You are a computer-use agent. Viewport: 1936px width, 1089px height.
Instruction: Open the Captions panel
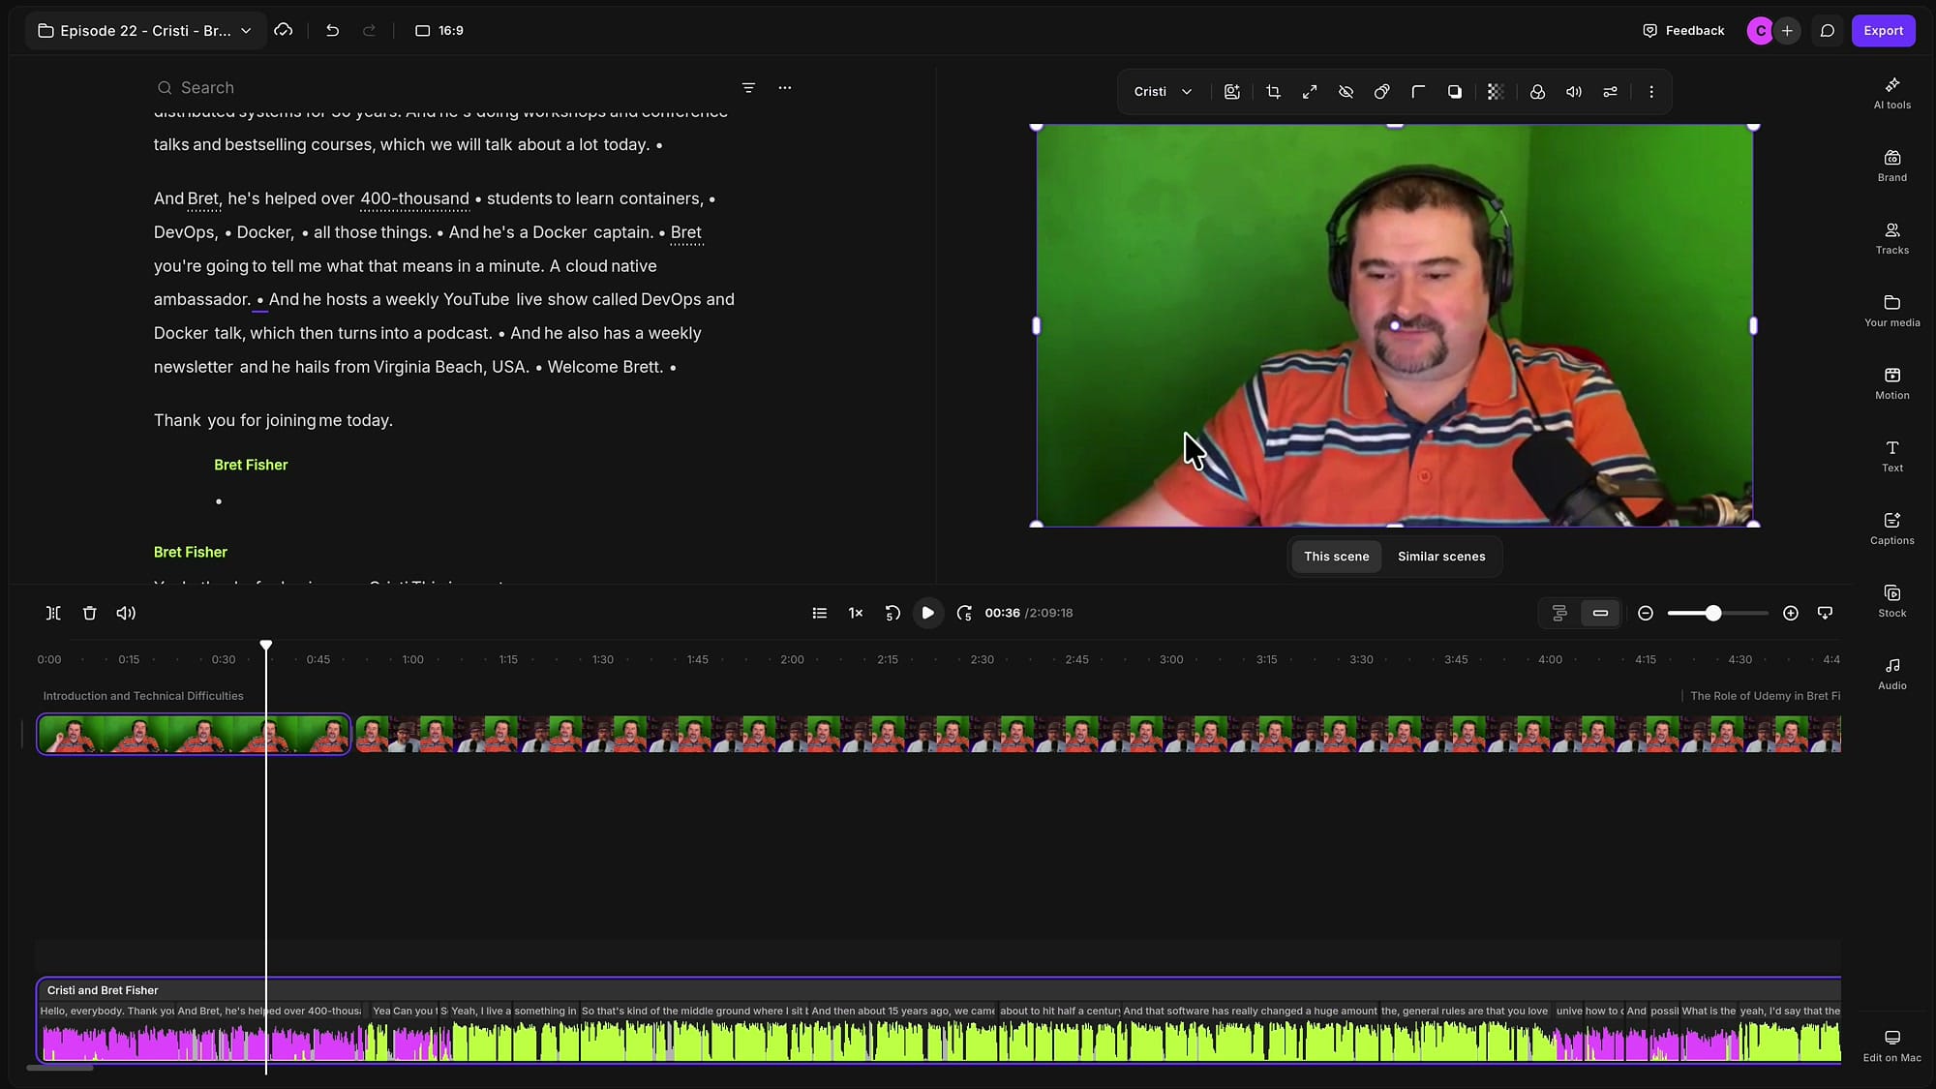[x=1891, y=529]
